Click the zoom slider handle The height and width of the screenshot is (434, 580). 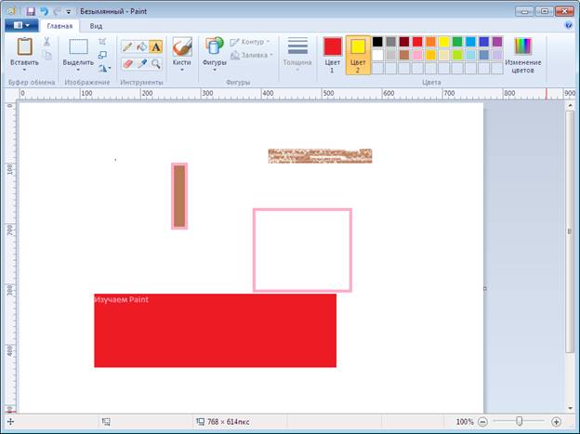pyautogui.click(x=520, y=421)
